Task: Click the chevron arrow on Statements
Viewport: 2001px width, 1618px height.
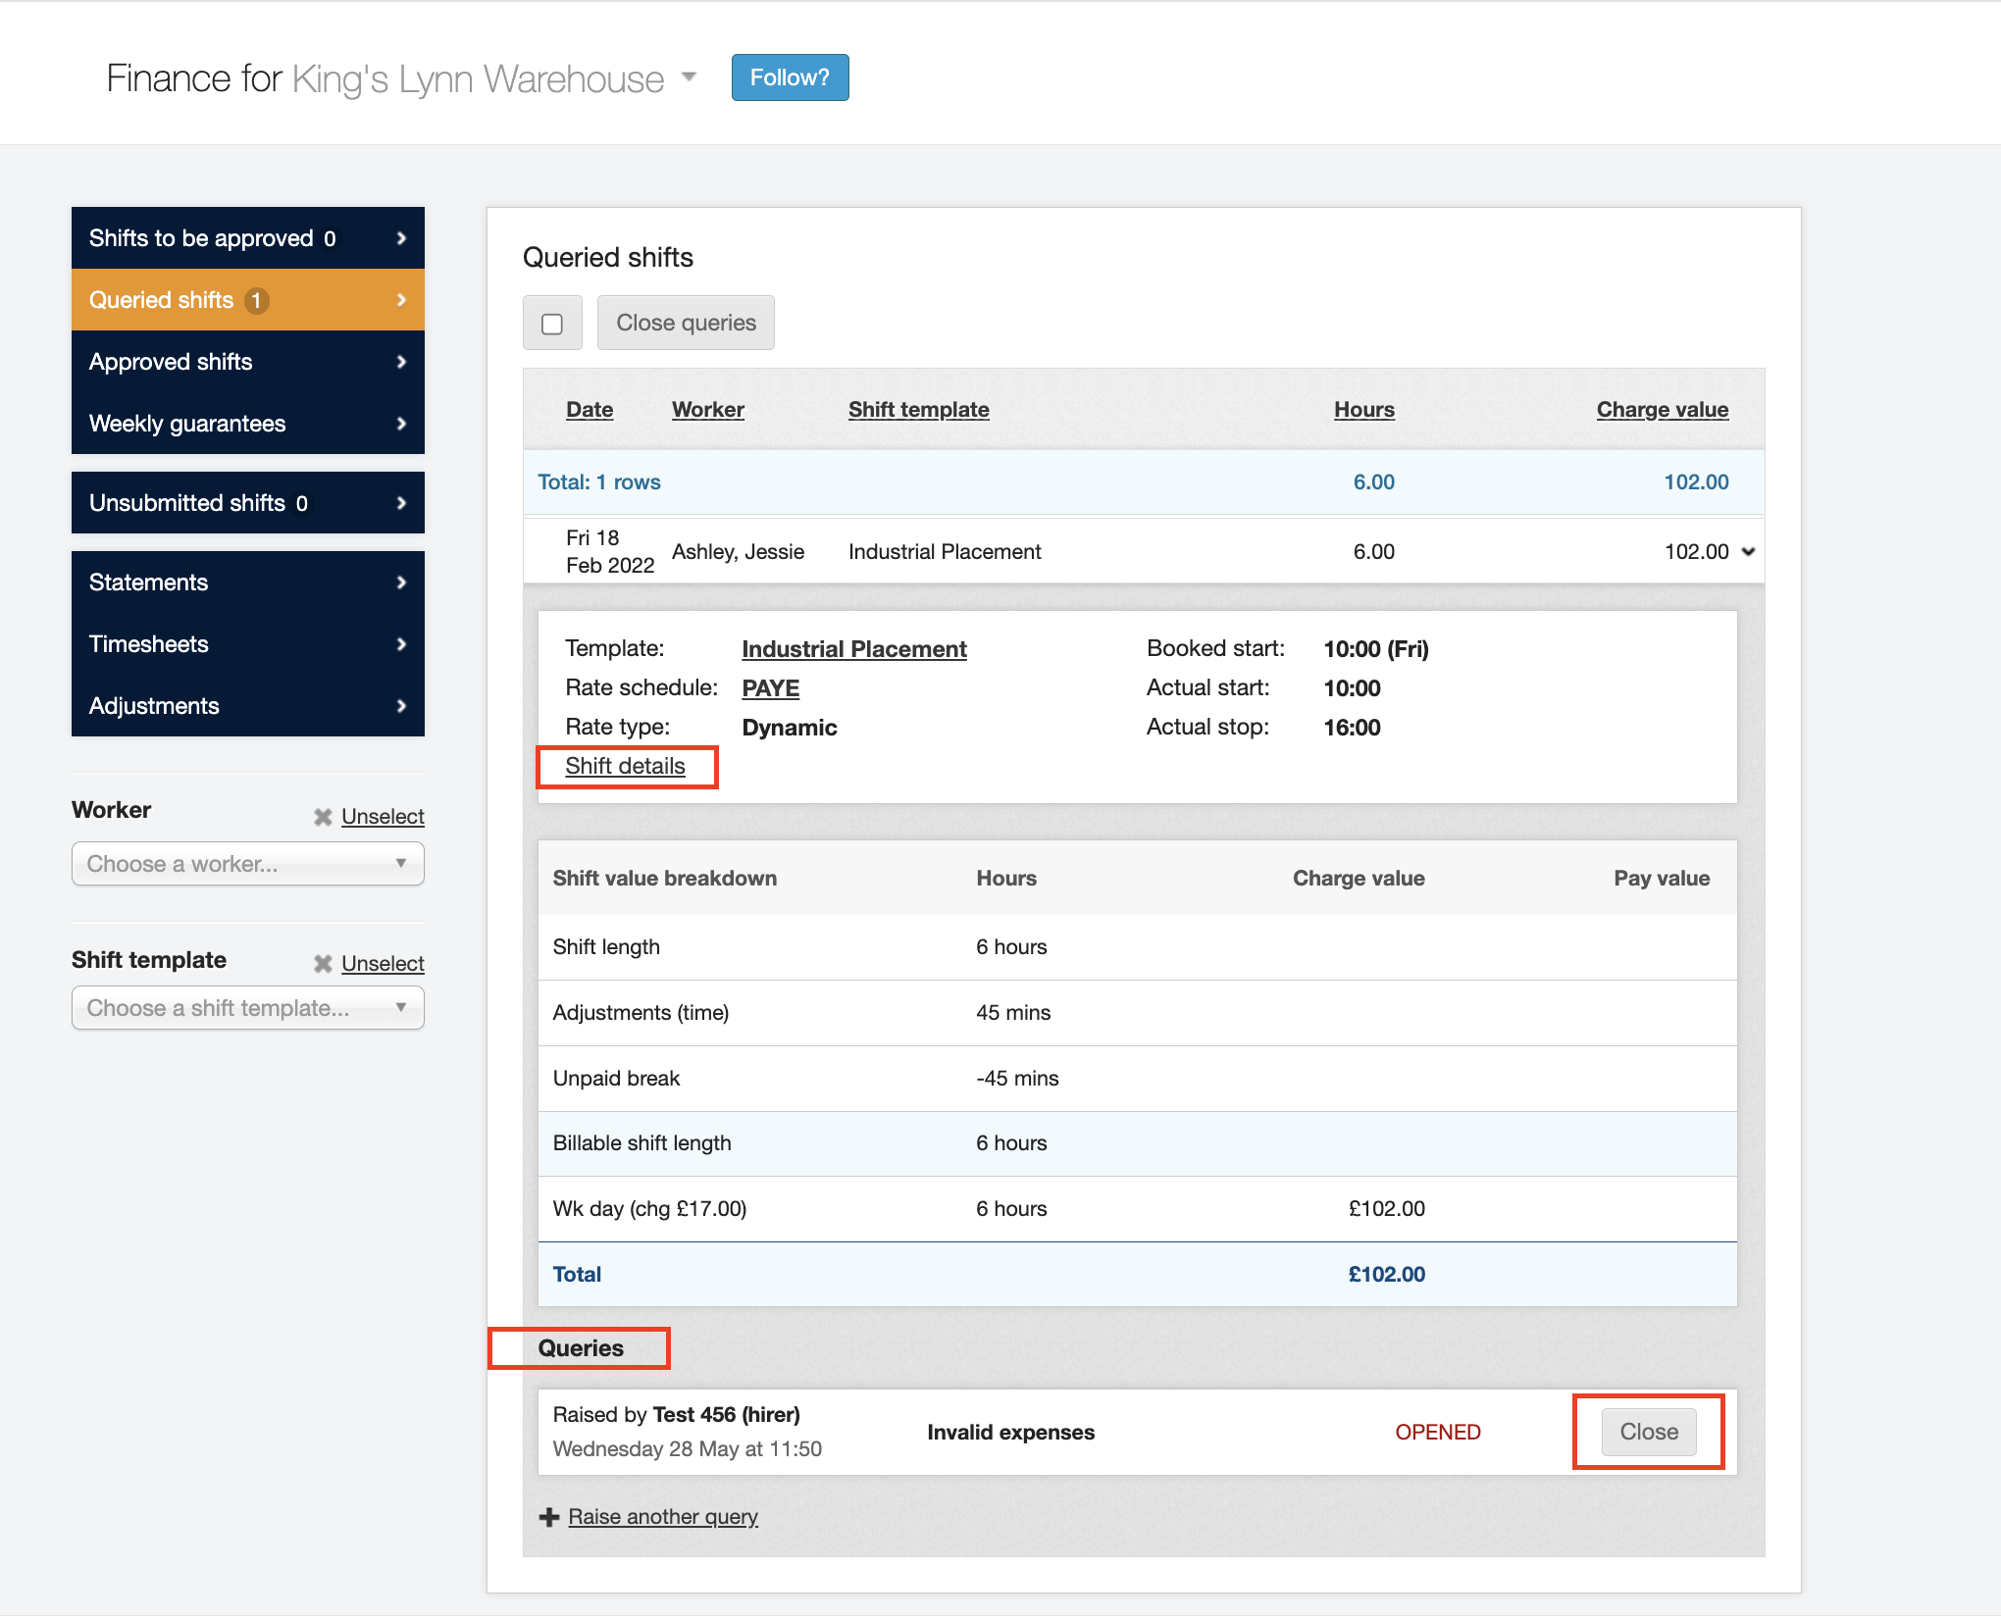Action: 401,582
